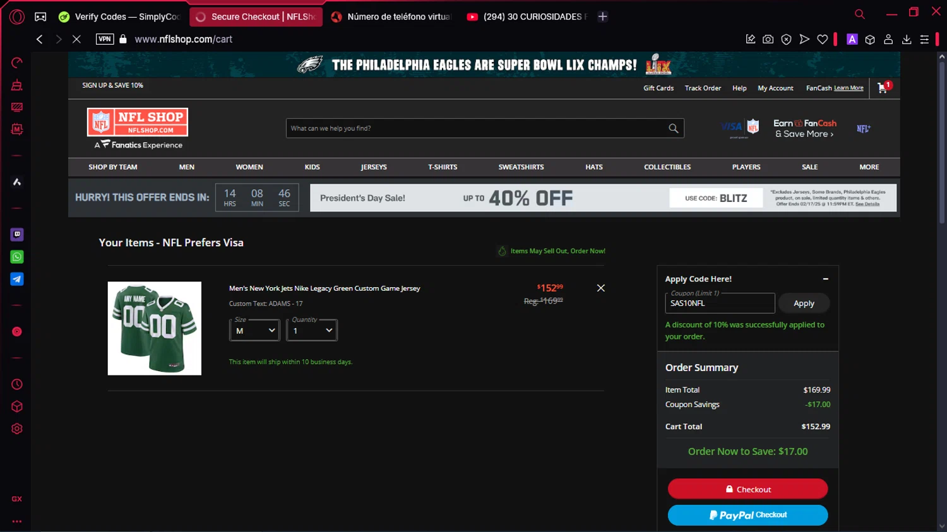Stop loading the page with X button
This screenshot has height=532, width=947.
(76, 39)
